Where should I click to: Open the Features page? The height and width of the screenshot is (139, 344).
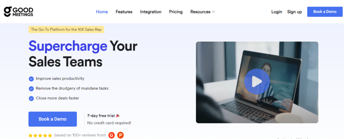point(124,12)
